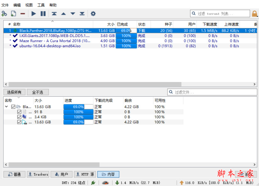Click the resume torrent play icon
This screenshot has width=259, height=186.
coord(33,13)
